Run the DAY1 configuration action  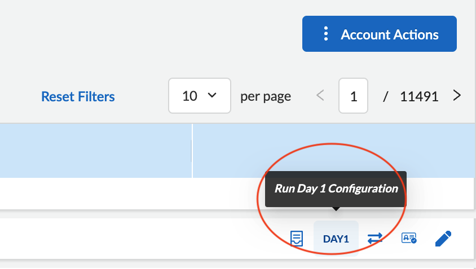(336, 239)
